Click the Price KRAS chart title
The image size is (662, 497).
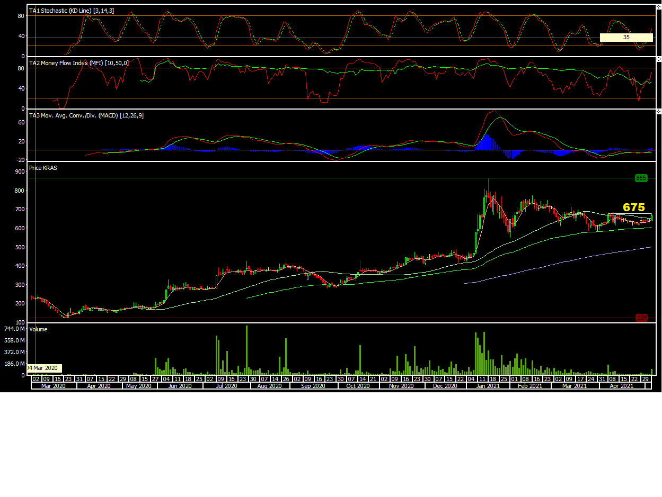[x=43, y=168]
